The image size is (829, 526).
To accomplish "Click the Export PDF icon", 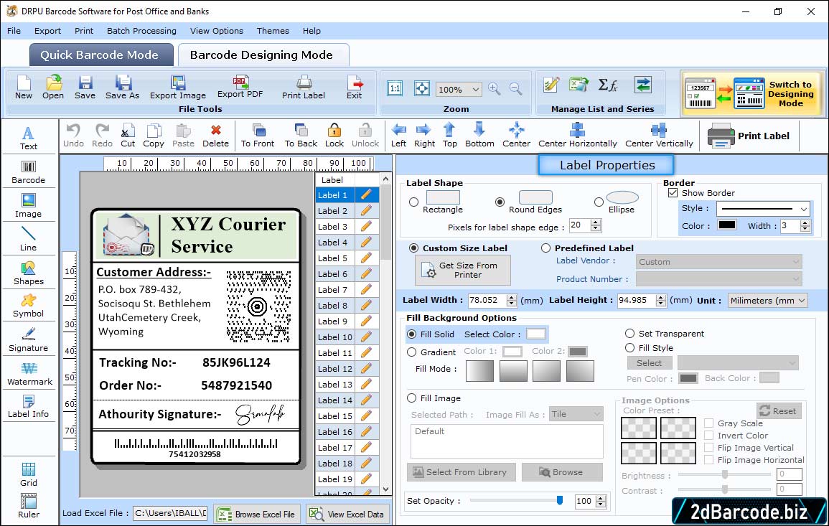I will tap(240, 88).
